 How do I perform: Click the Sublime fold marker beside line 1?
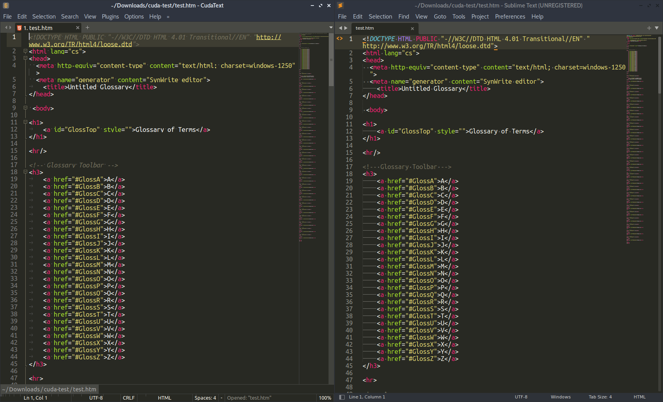340,39
